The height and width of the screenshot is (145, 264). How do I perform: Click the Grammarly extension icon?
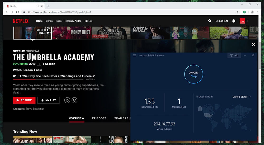244,12
